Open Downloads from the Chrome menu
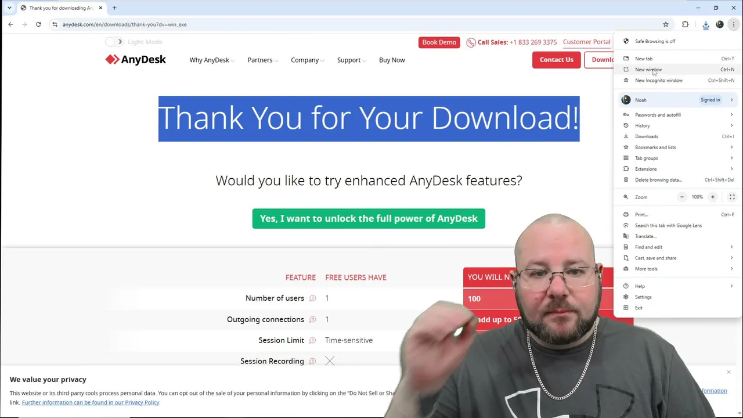The image size is (743, 418). pyautogui.click(x=677, y=136)
